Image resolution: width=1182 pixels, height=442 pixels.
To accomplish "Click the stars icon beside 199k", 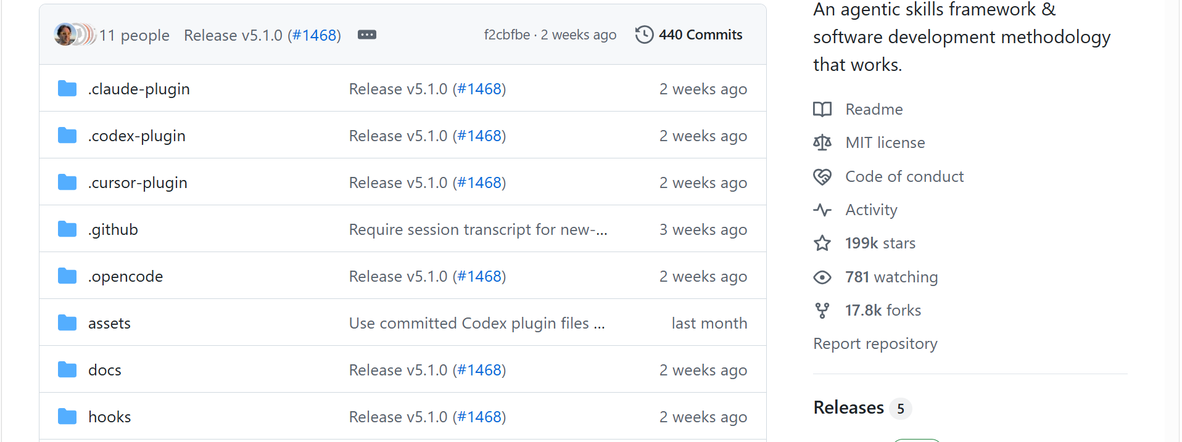I will (x=822, y=243).
